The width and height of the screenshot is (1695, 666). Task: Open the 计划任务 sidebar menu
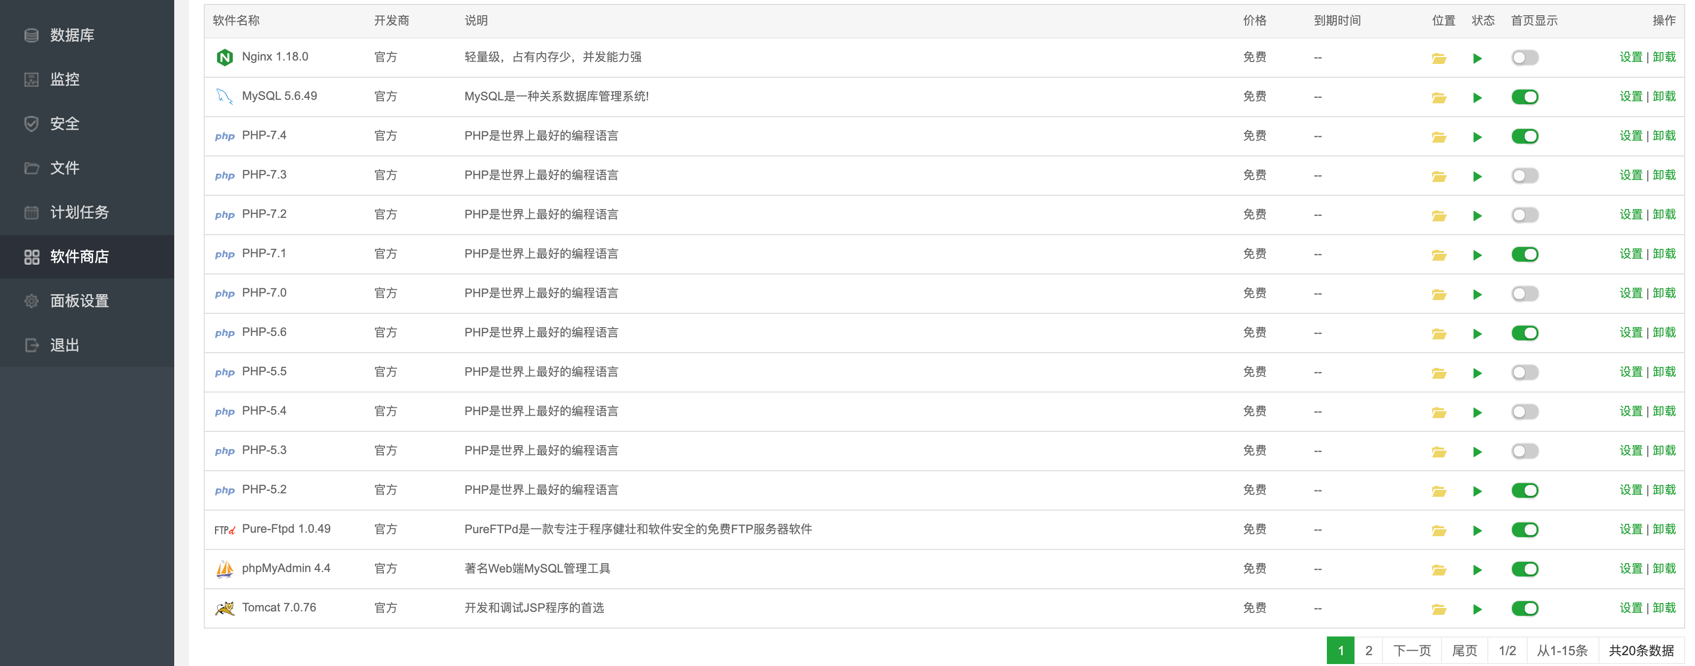click(x=87, y=212)
